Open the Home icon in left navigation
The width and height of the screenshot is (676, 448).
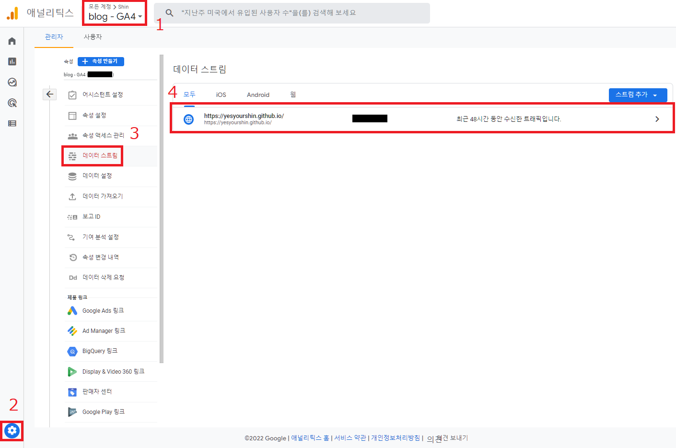[x=12, y=41]
